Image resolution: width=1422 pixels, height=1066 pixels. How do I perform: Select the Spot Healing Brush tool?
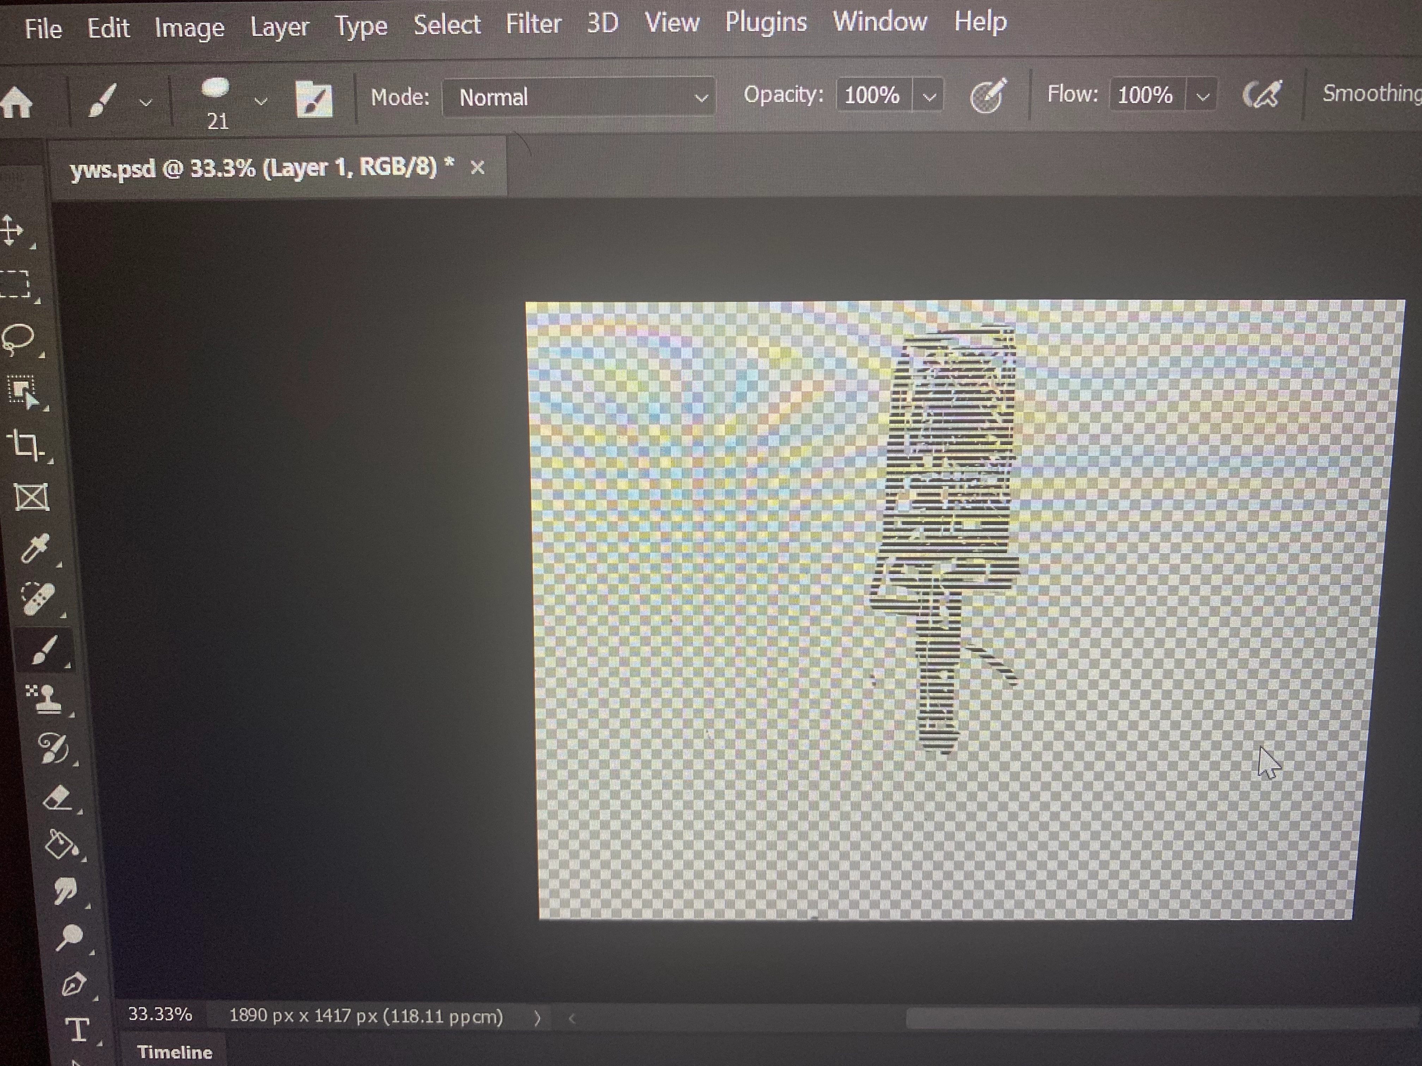(37, 598)
